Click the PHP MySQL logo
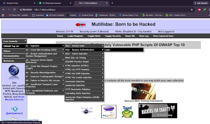Viewport: 210px width, 124px height. point(109,112)
